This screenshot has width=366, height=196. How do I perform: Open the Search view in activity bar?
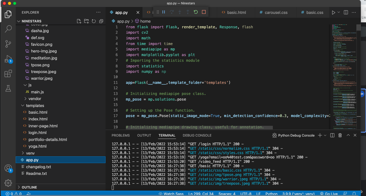coord(8,29)
